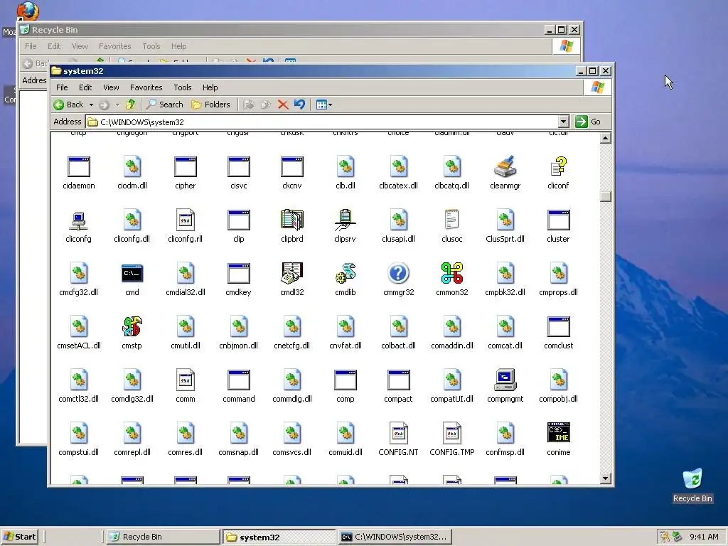728x546 pixels.
Task: Open the Tools menu in system32
Action: pos(183,87)
